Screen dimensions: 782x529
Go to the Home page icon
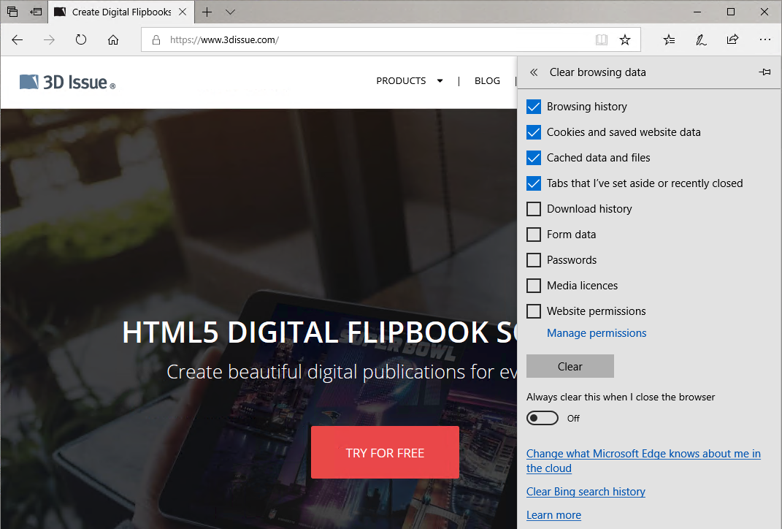(x=113, y=40)
